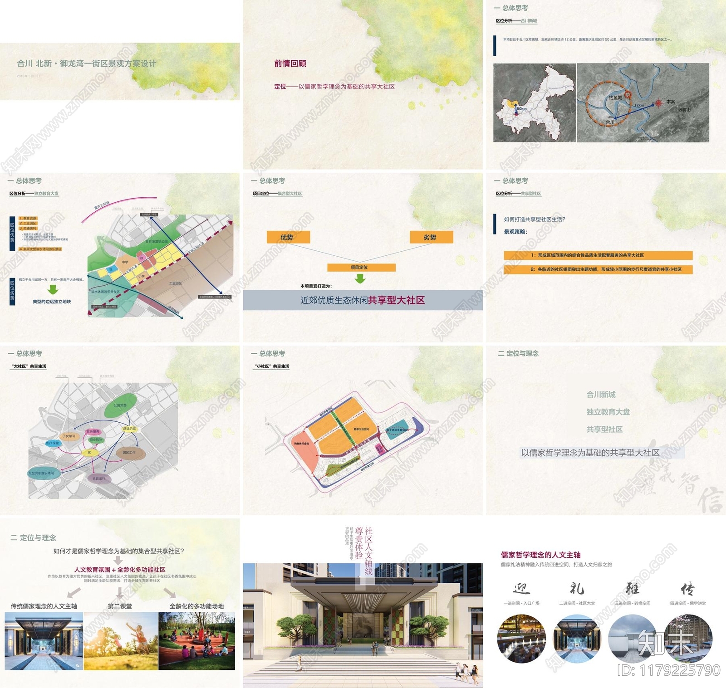The height and width of the screenshot is (688, 726).
Task: Click the 第二课堂 children playing photo
Action: 121,641
